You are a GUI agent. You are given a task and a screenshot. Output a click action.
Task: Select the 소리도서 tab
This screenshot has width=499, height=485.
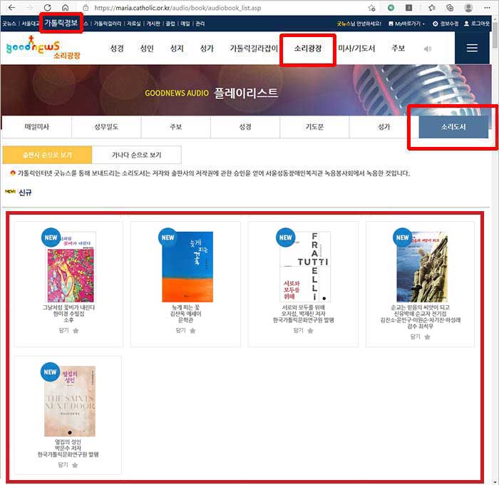point(453,127)
